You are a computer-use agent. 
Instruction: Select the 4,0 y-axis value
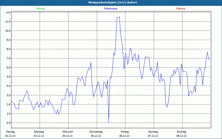click(x=9, y=86)
